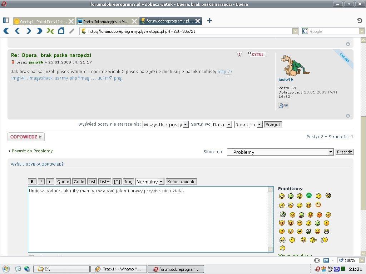Screen dimensions: 366x274
Task: Go back one page
Action: [17, 31]
